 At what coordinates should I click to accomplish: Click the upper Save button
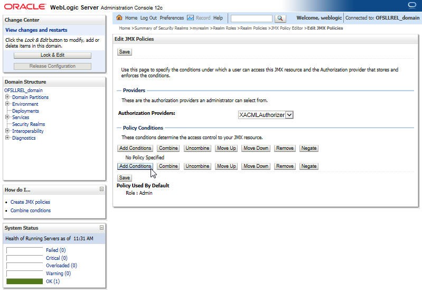click(125, 52)
